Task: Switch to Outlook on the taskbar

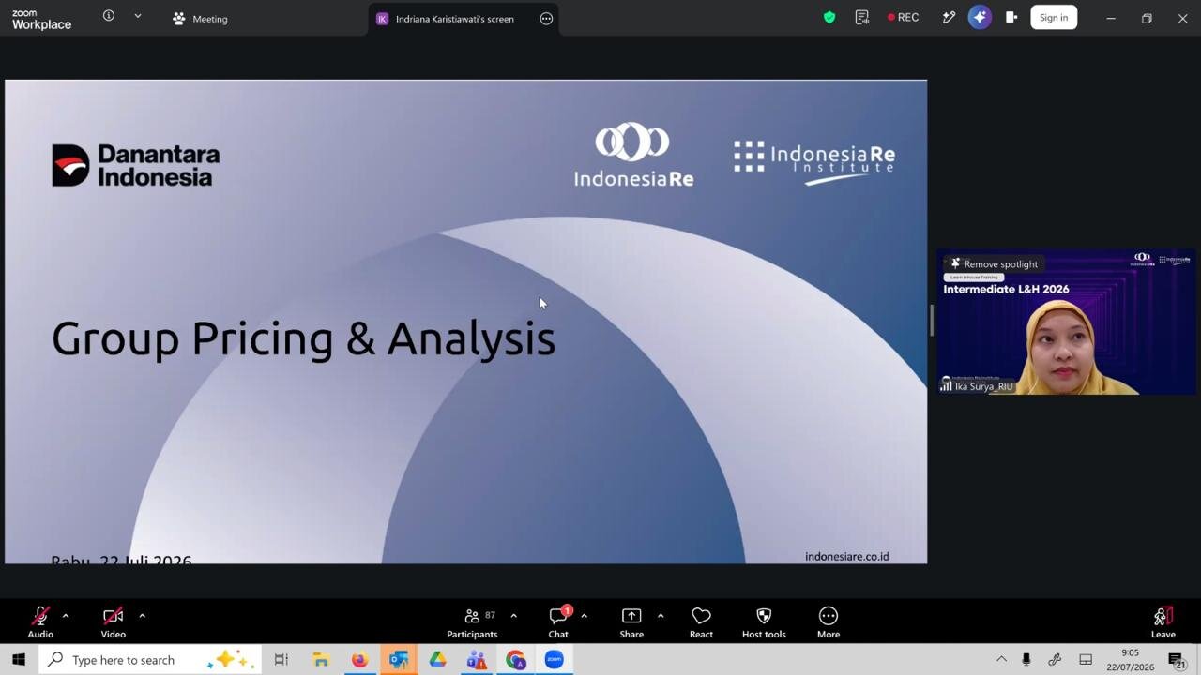Action: click(399, 660)
